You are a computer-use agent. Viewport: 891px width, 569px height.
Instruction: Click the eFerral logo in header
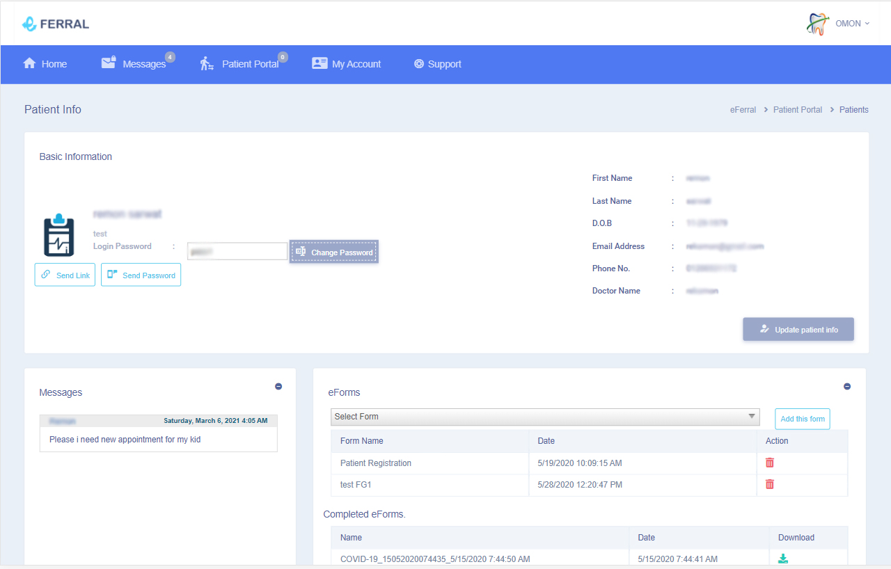coord(56,24)
